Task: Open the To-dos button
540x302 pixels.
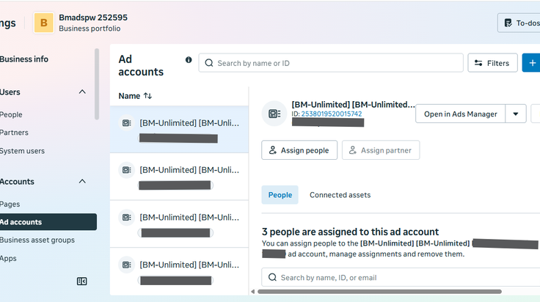Action: pos(519,23)
